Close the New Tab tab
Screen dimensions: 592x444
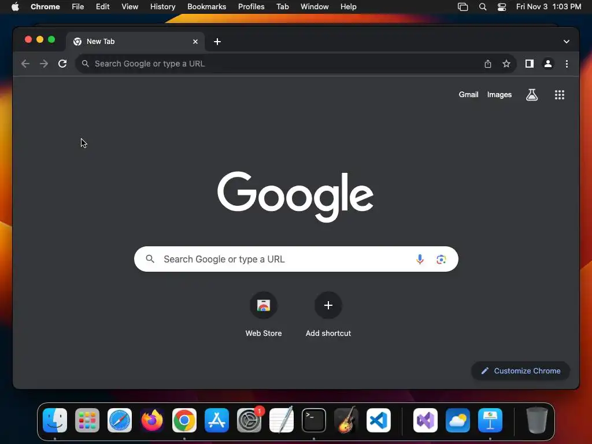click(x=195, y=42)
